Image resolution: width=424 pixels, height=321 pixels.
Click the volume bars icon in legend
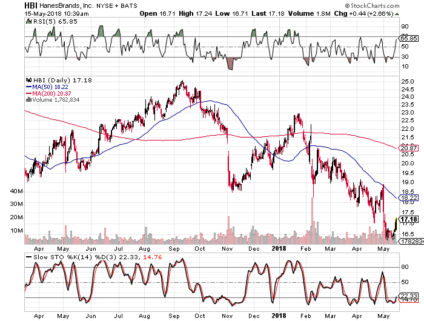28,100
